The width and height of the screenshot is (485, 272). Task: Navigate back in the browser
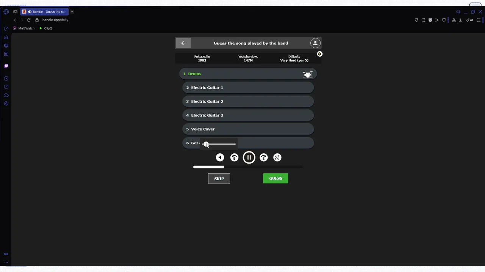[15, 20]
